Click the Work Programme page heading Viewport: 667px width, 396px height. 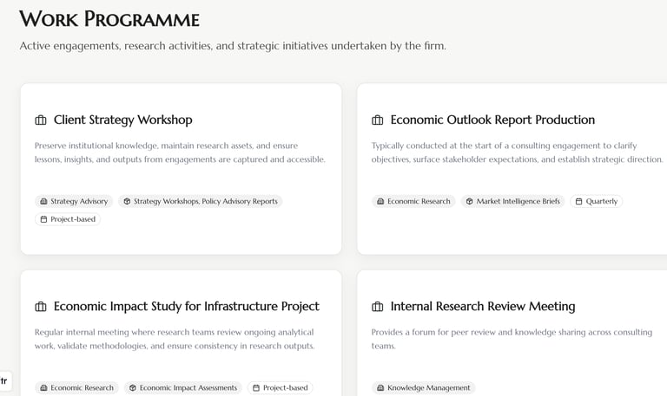[109, 19]
